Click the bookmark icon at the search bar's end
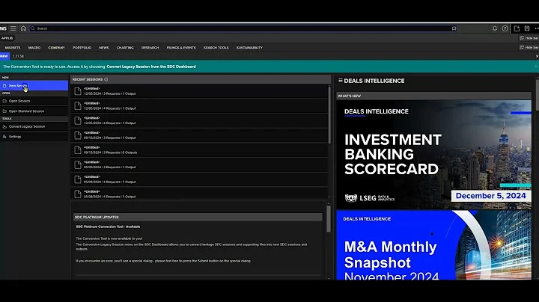This screenshot has width=539, height=302. (454, 28)
